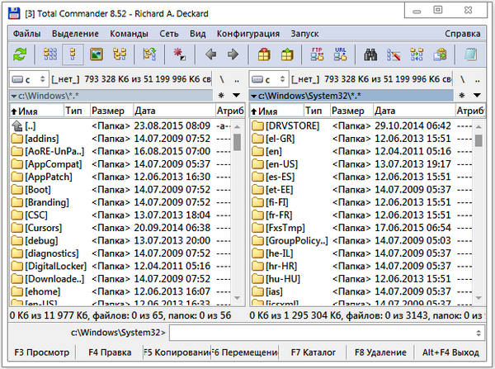Image resolution: width=495 pixels, height=369 pixels.
Task: Click the FTP connect toolbar icon
Action: pyautogui.click(x=316, y=54)
